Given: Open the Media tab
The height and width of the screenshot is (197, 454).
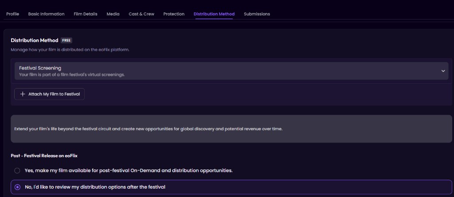Looking at the screenshot, I should (x=113, y=14).
